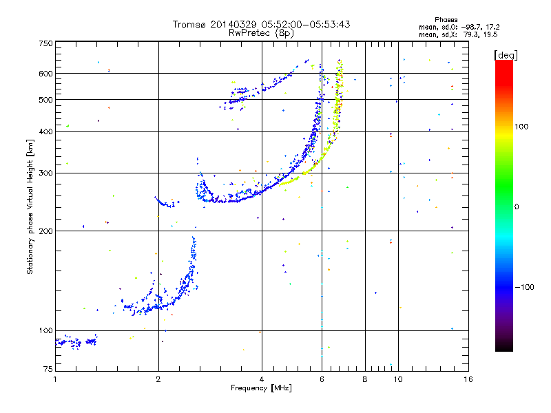Image resolution: width=551 pixels, height=413 pixels.
Task: Click the y-axis tick label "600"
Action: pos(45,74)
